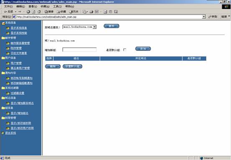Toggle the 是否默认组 checkbox

125,50
